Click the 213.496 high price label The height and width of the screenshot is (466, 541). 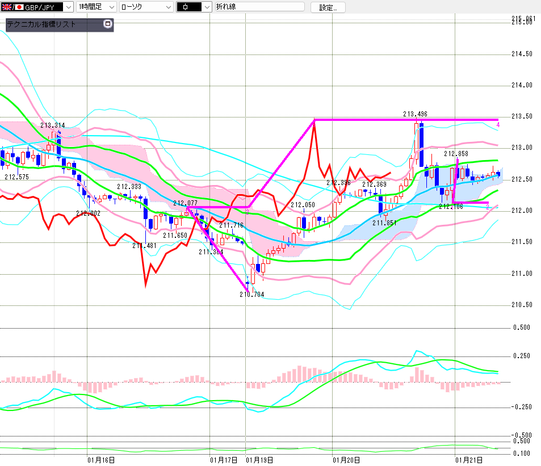click(x=415, y=114)
